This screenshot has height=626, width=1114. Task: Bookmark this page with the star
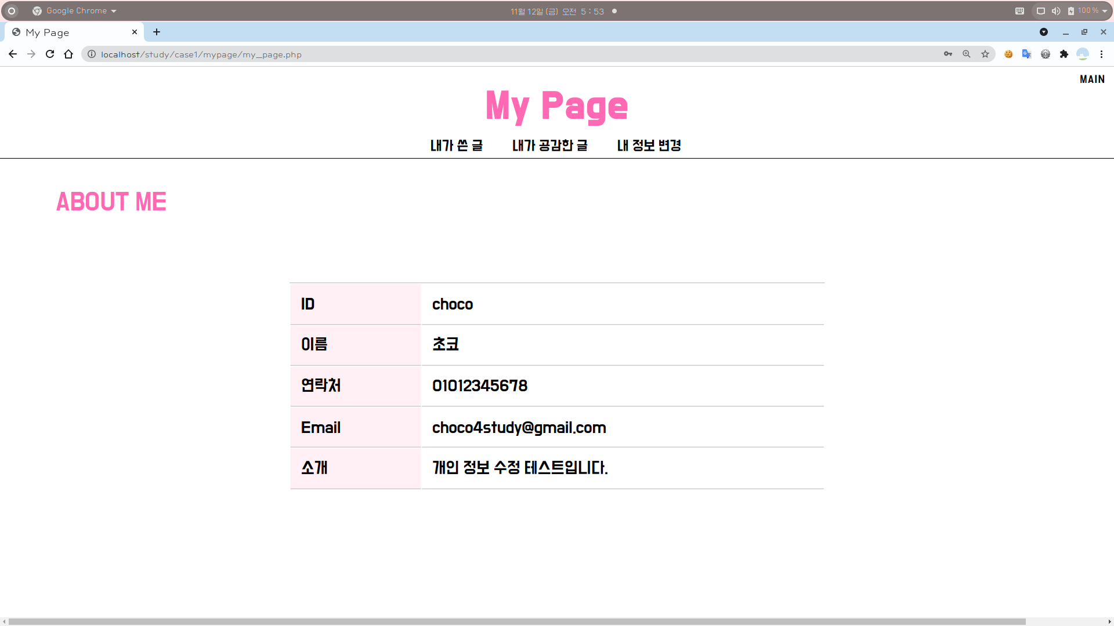pyautogui.click(x=985, y=54)
